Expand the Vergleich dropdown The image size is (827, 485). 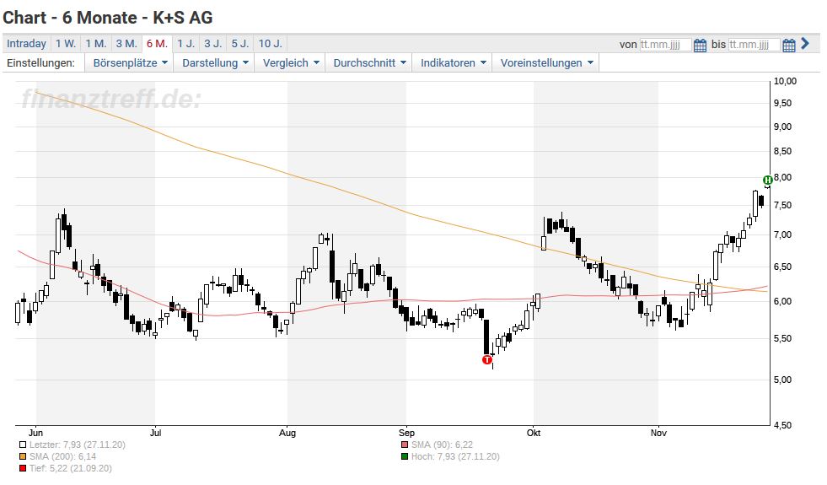[291, 62]
